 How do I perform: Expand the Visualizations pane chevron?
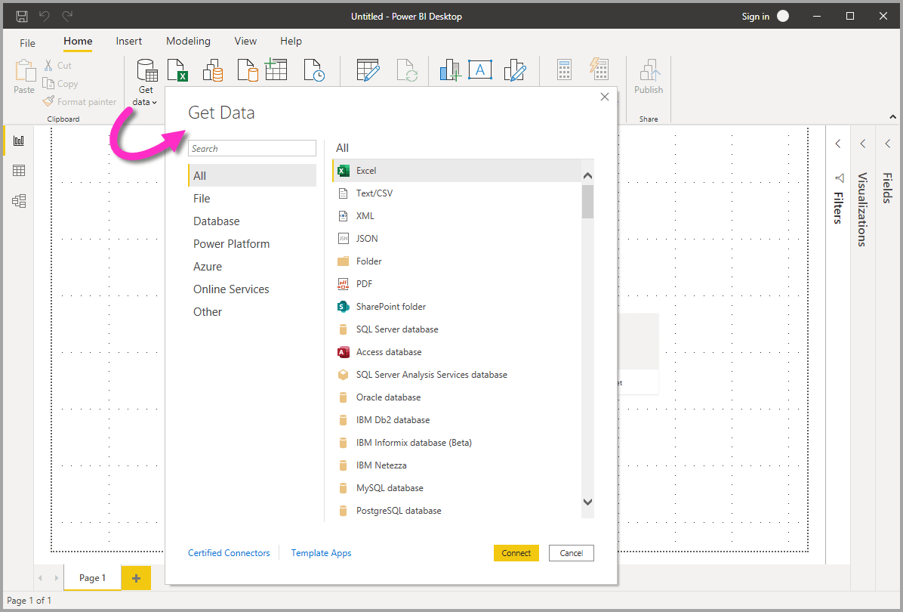863,144
